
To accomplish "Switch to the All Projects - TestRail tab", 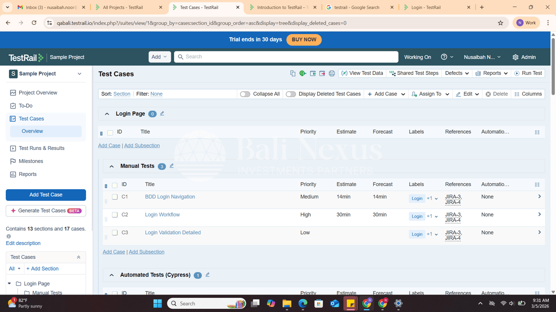I will tap(128, 7).
